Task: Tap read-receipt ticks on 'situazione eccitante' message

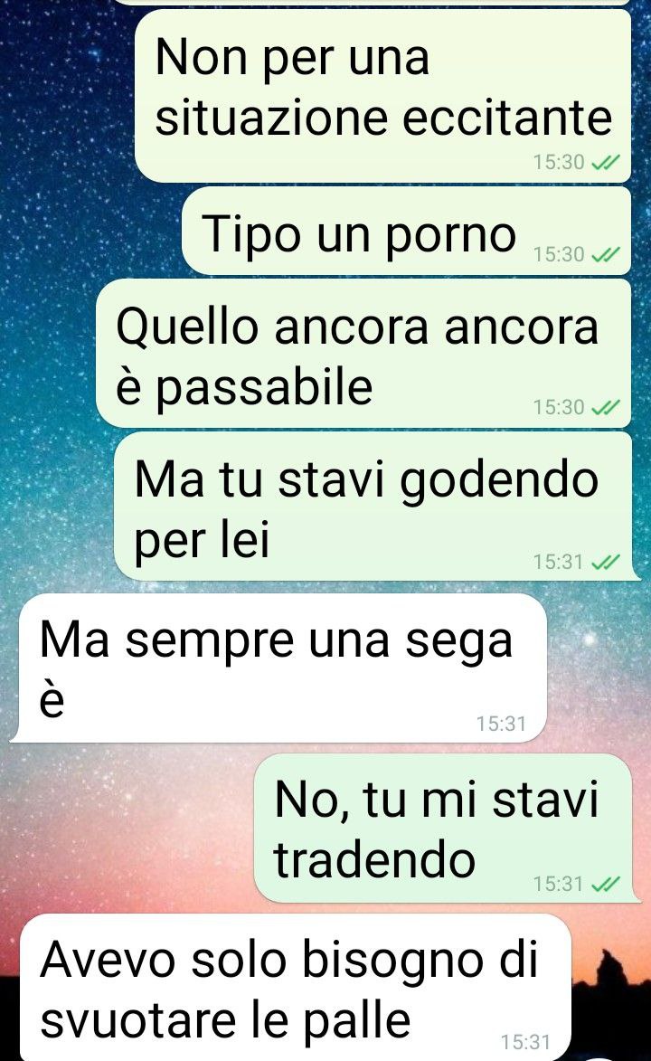Action: 606,163
